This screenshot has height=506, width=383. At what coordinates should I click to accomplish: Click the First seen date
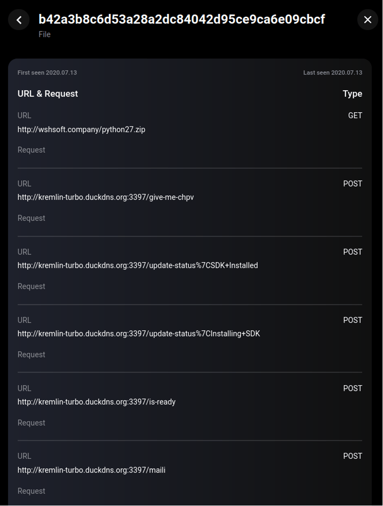click(47, 73)
